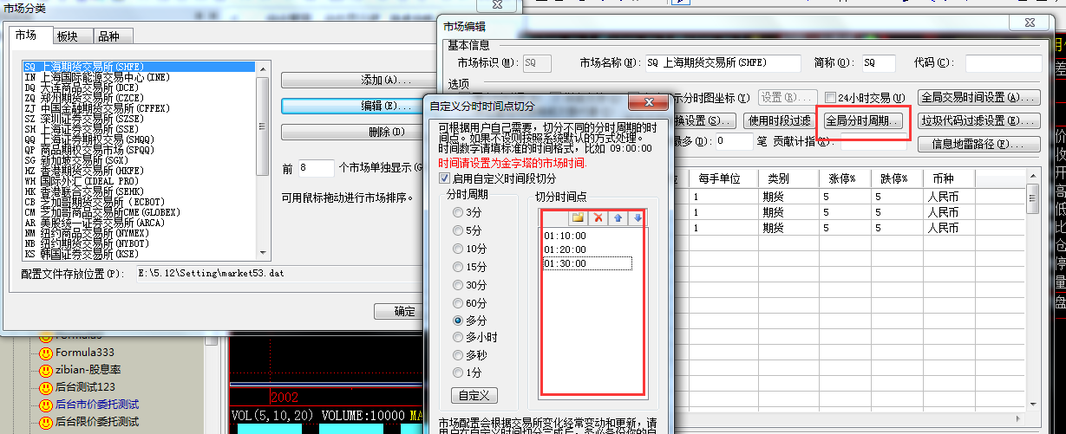Toggle the 24小时交易 checkbox
This screenshot has height=434, width=1066.
[830, 98]
